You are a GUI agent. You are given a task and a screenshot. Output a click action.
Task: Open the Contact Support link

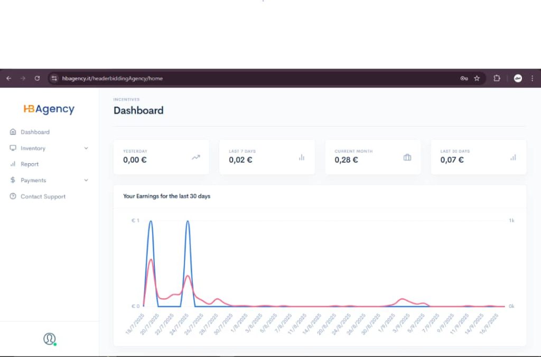pos(43,196)
